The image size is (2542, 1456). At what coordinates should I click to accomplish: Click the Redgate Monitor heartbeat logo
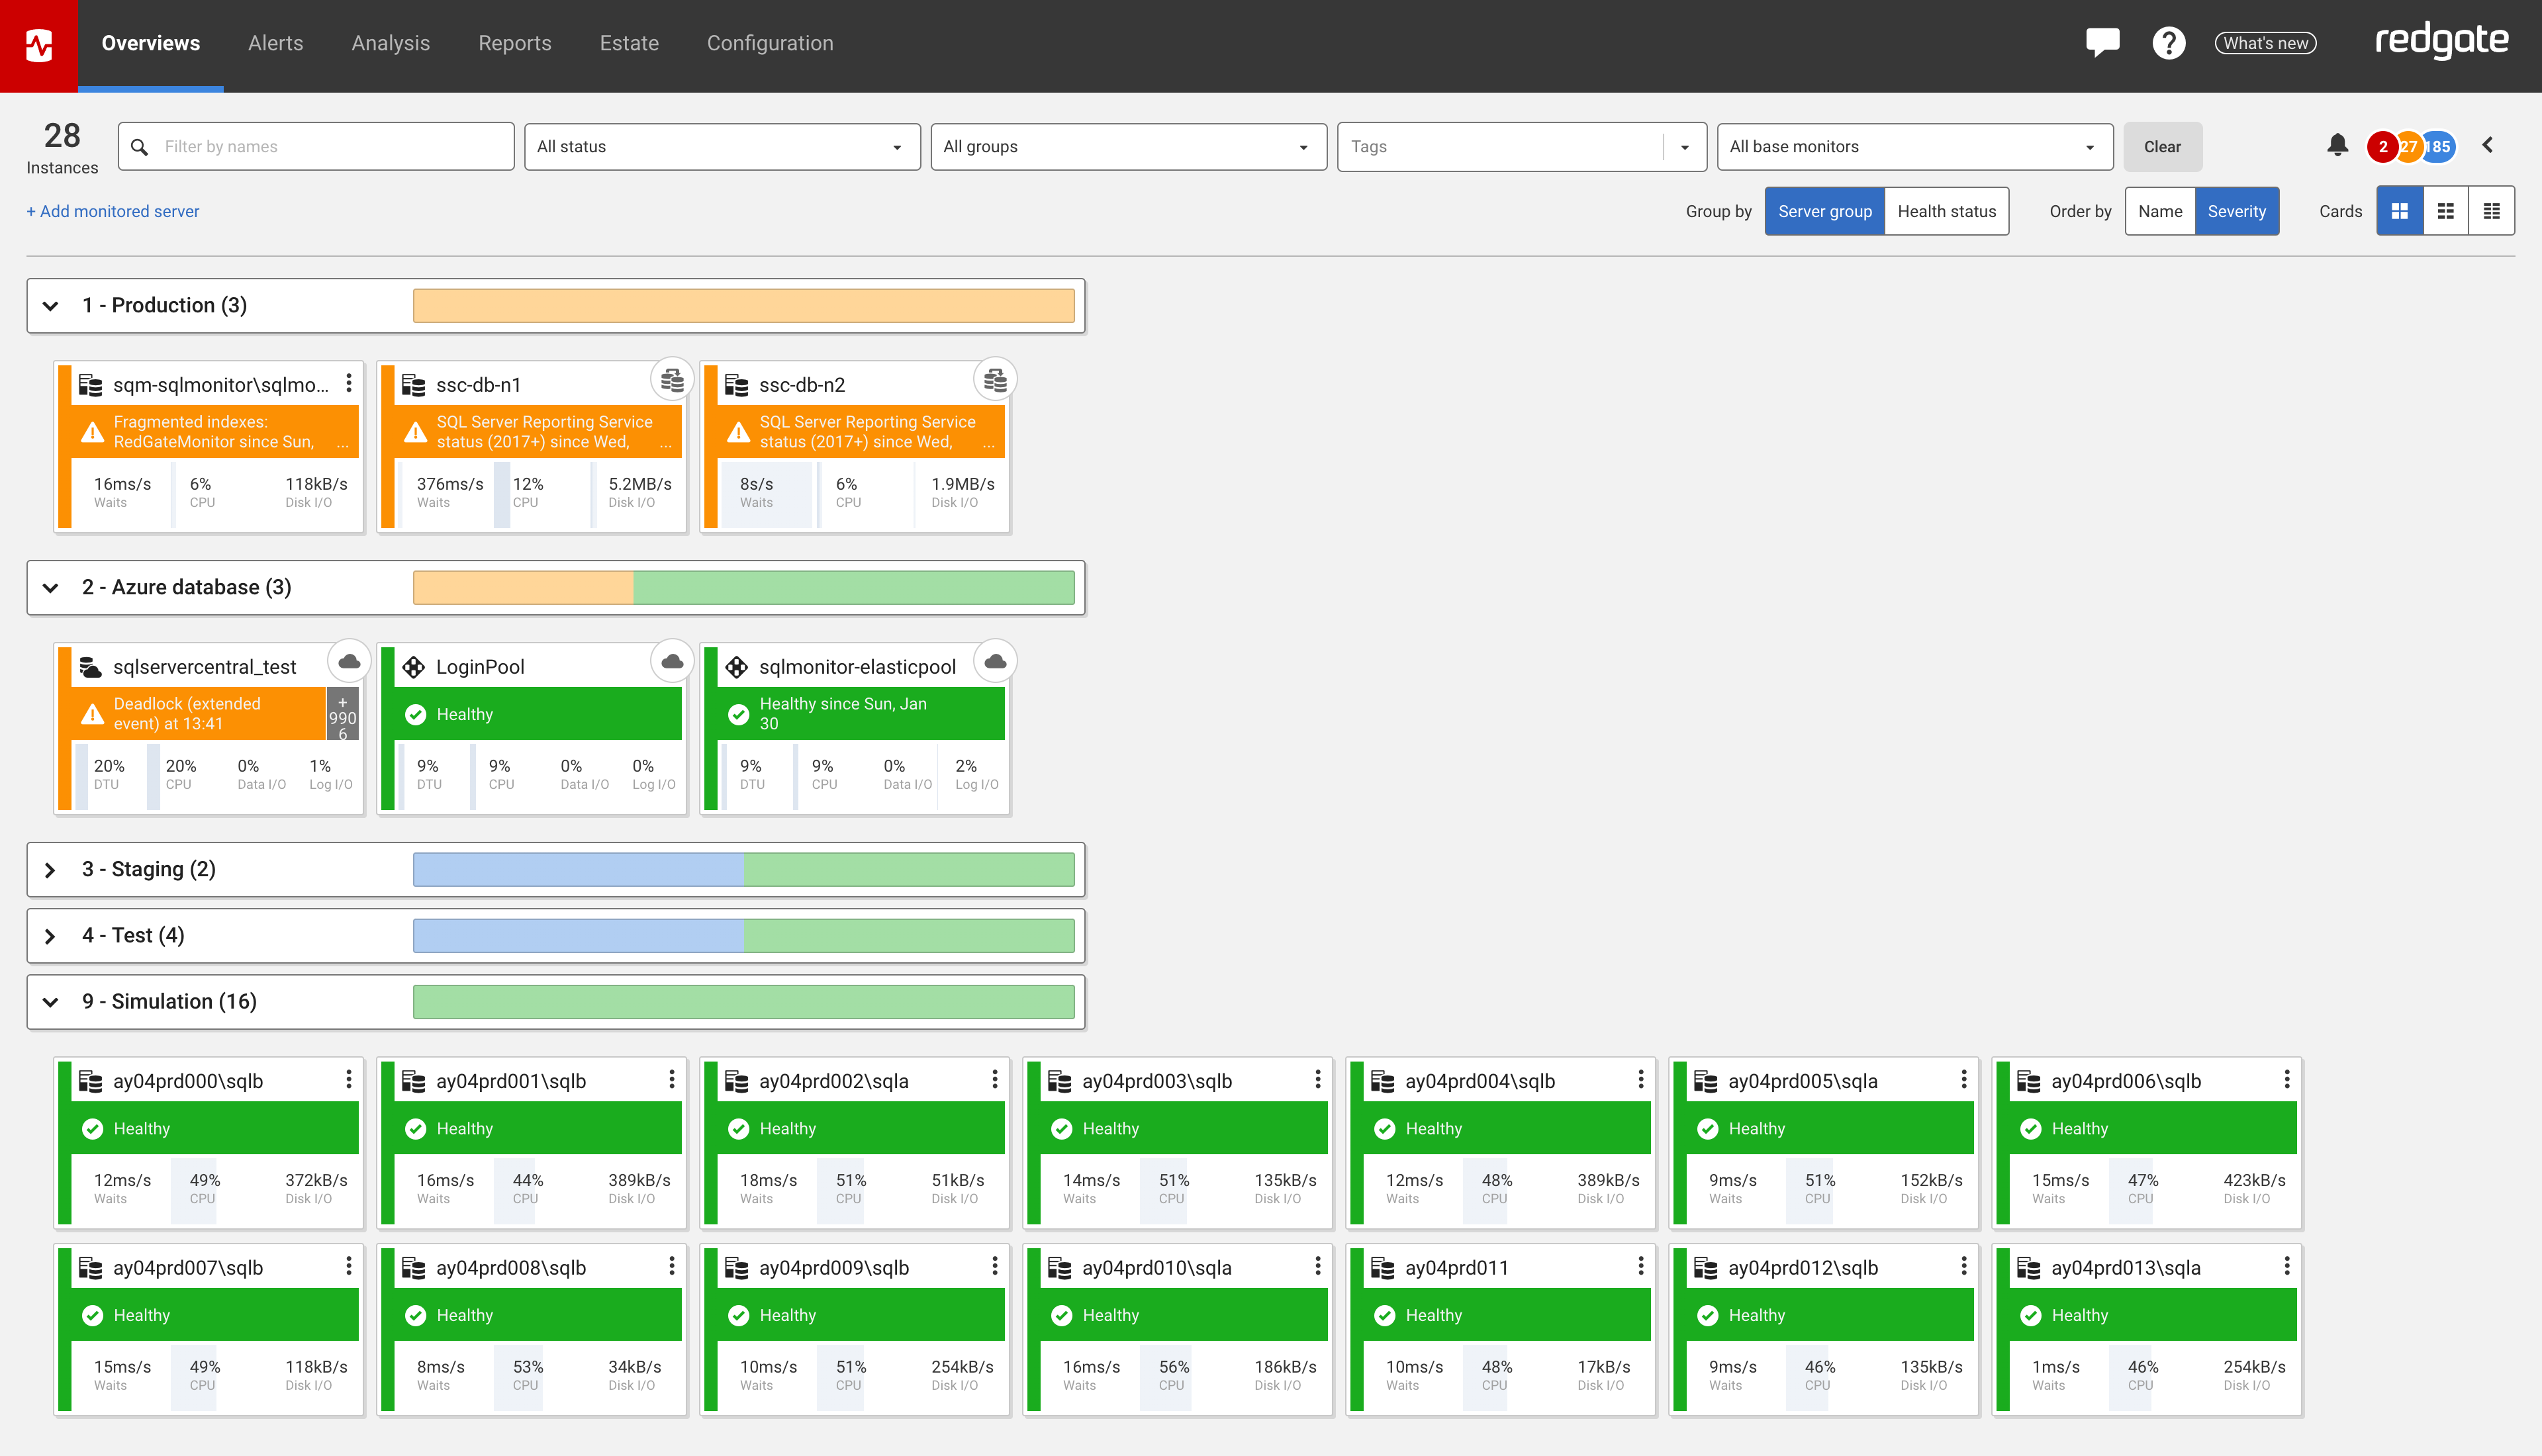point(38,45)
